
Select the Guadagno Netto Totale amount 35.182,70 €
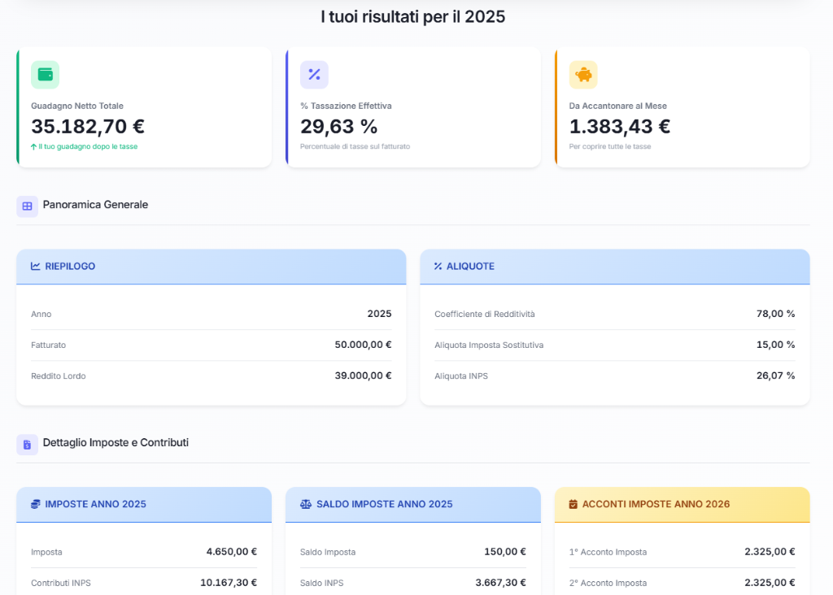pyautogui.click(x=88, y=127)
